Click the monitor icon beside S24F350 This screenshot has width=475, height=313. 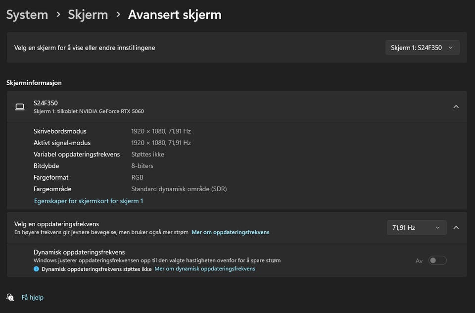[x=20, y=107]
